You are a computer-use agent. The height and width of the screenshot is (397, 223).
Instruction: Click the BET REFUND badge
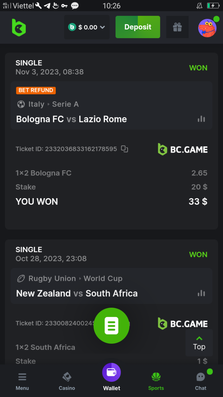pyautogui.click(x=36, y=90)
